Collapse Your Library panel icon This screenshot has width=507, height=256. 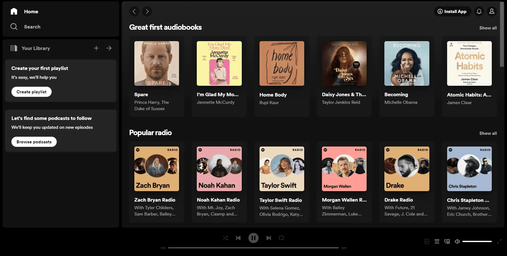(x=14, y=48)
